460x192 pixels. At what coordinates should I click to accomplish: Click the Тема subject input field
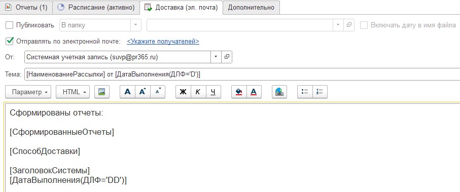point(242,74)
